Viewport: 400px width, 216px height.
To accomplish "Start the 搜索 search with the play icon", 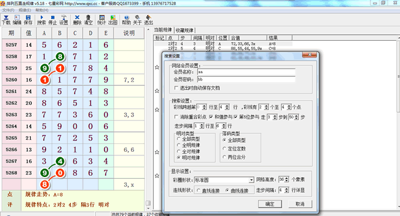I will [x=41, y=20].
